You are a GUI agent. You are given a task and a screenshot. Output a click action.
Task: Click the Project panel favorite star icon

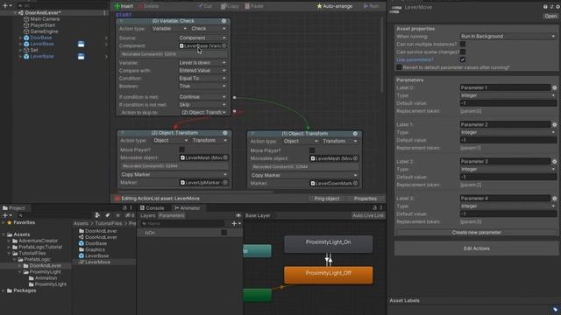pyautogui.click(x=117, y=215)
